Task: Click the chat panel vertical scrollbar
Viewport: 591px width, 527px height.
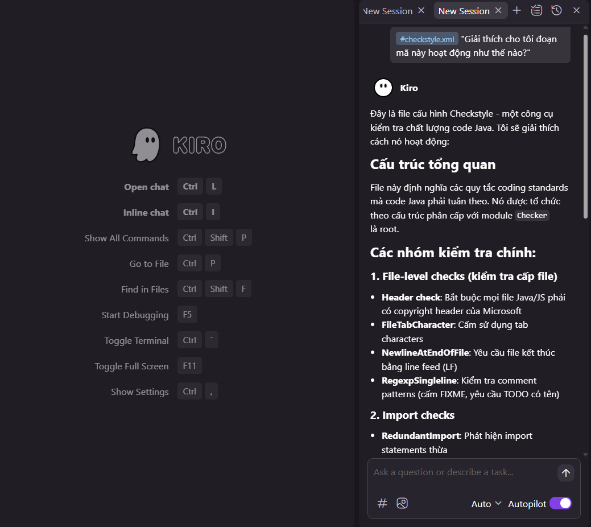Action: click(x=586, y=125)
